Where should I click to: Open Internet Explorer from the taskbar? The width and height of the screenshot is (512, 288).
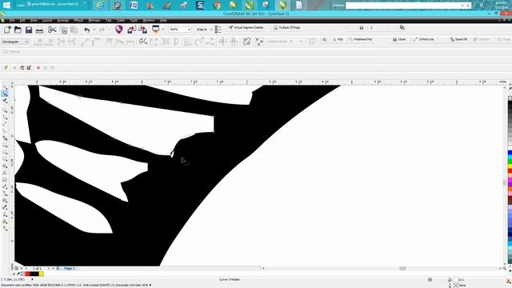click(100, 6)
